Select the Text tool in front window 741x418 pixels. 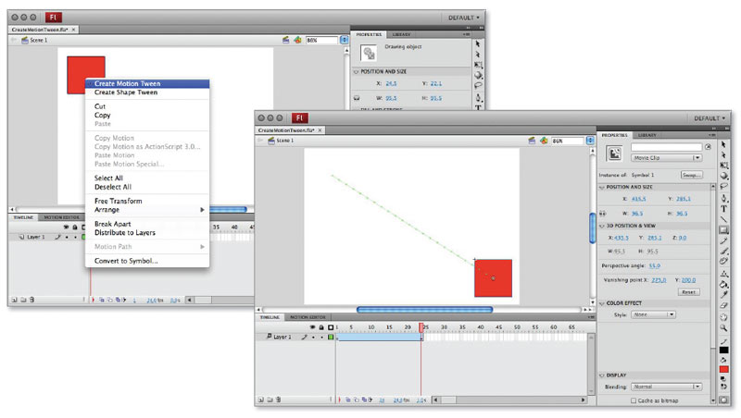(x=723, y=208)
